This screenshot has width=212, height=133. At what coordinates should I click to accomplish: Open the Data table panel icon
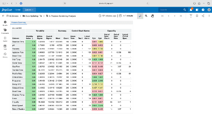[5, 47]
